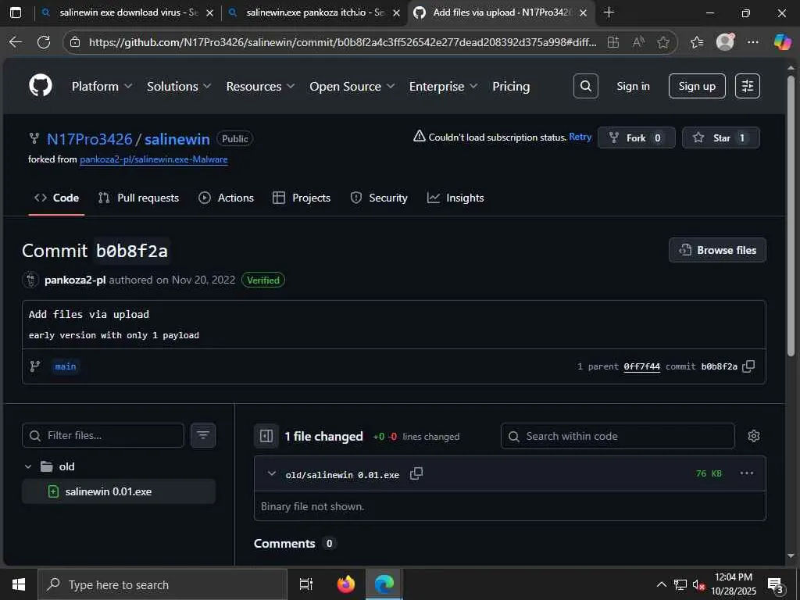Open the Pull requests tab
800x600 pixels.
(x=139, y=198)
